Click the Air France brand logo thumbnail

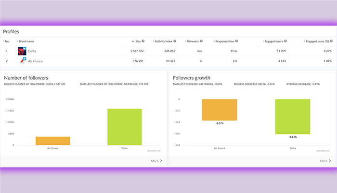coord(23,60)
